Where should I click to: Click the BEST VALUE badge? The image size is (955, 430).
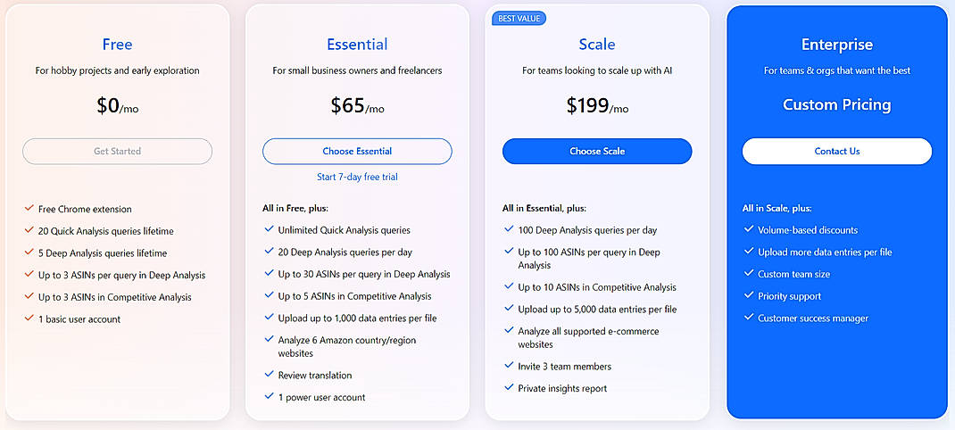pos(519,18)
